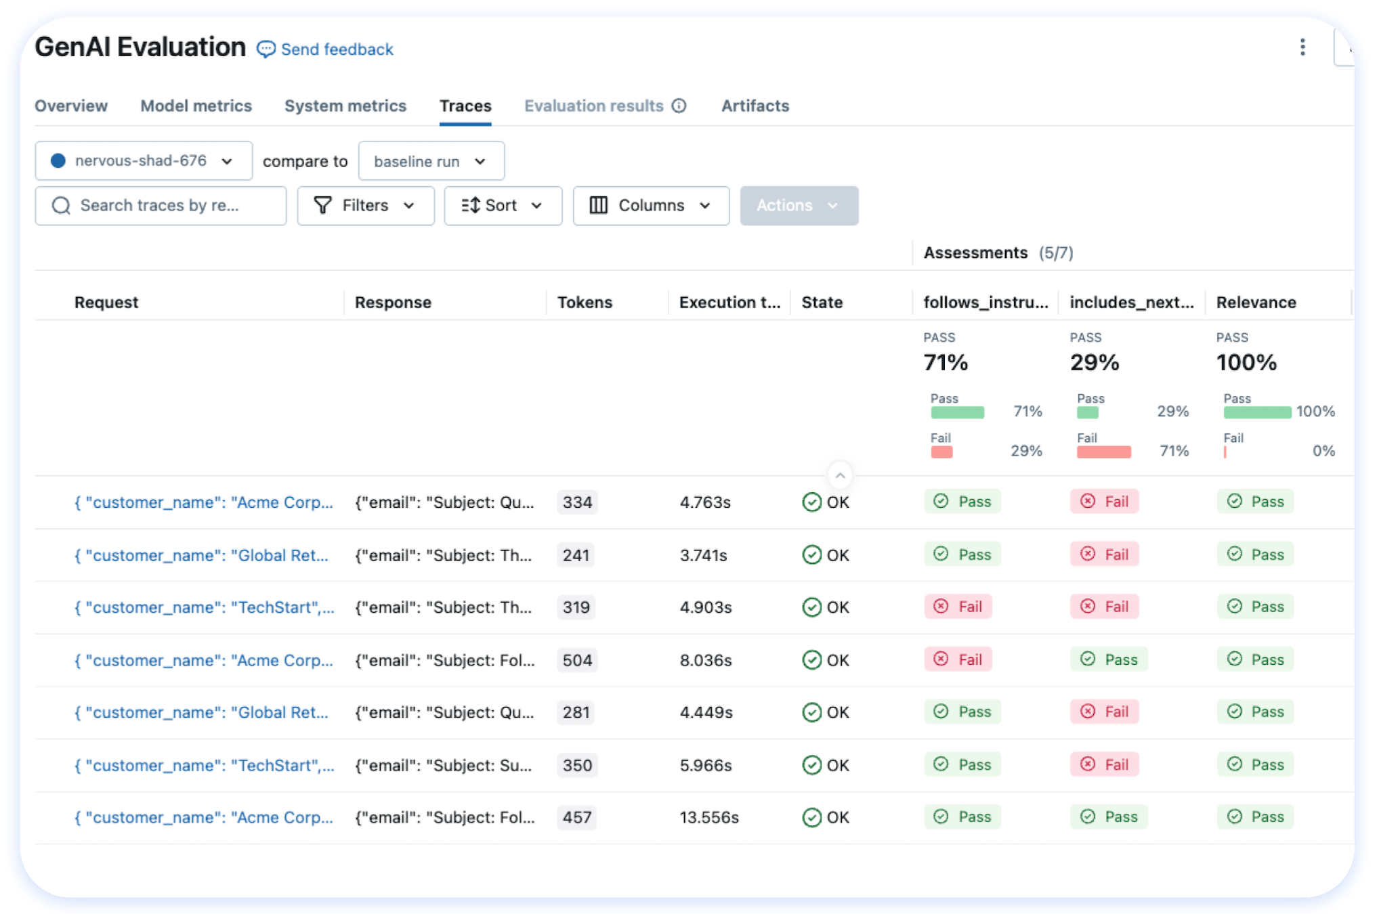1377x914 pixels.
Task: Open the three-dot kebab menu
Action: 1302,47
